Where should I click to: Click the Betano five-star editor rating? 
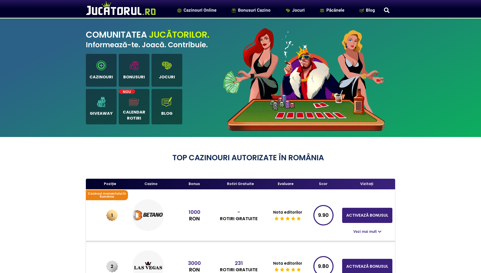pyautogui.click(x=288, y=219)
